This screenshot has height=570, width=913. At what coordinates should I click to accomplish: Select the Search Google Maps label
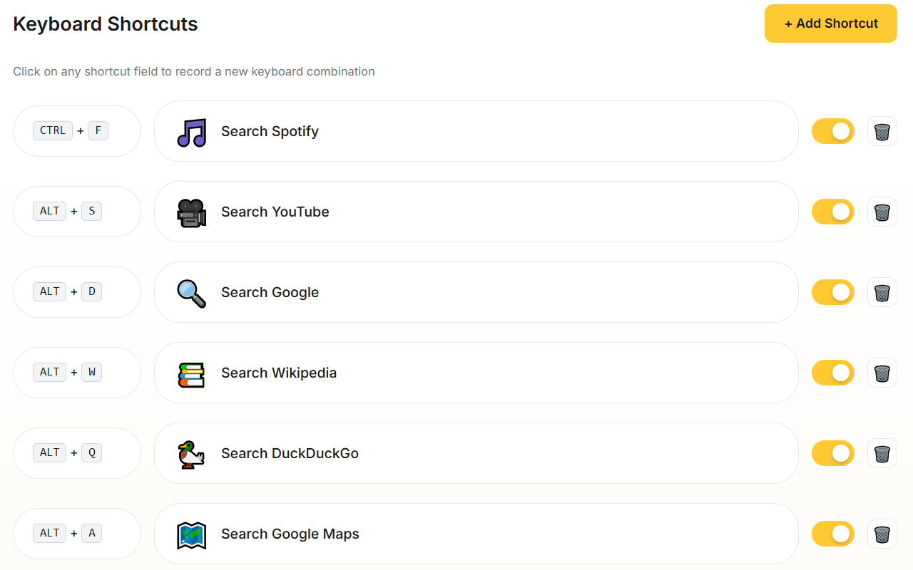[290, 534]
